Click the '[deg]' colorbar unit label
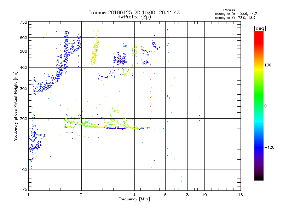The width and height of the screenshot is (283, 212). 260,28
